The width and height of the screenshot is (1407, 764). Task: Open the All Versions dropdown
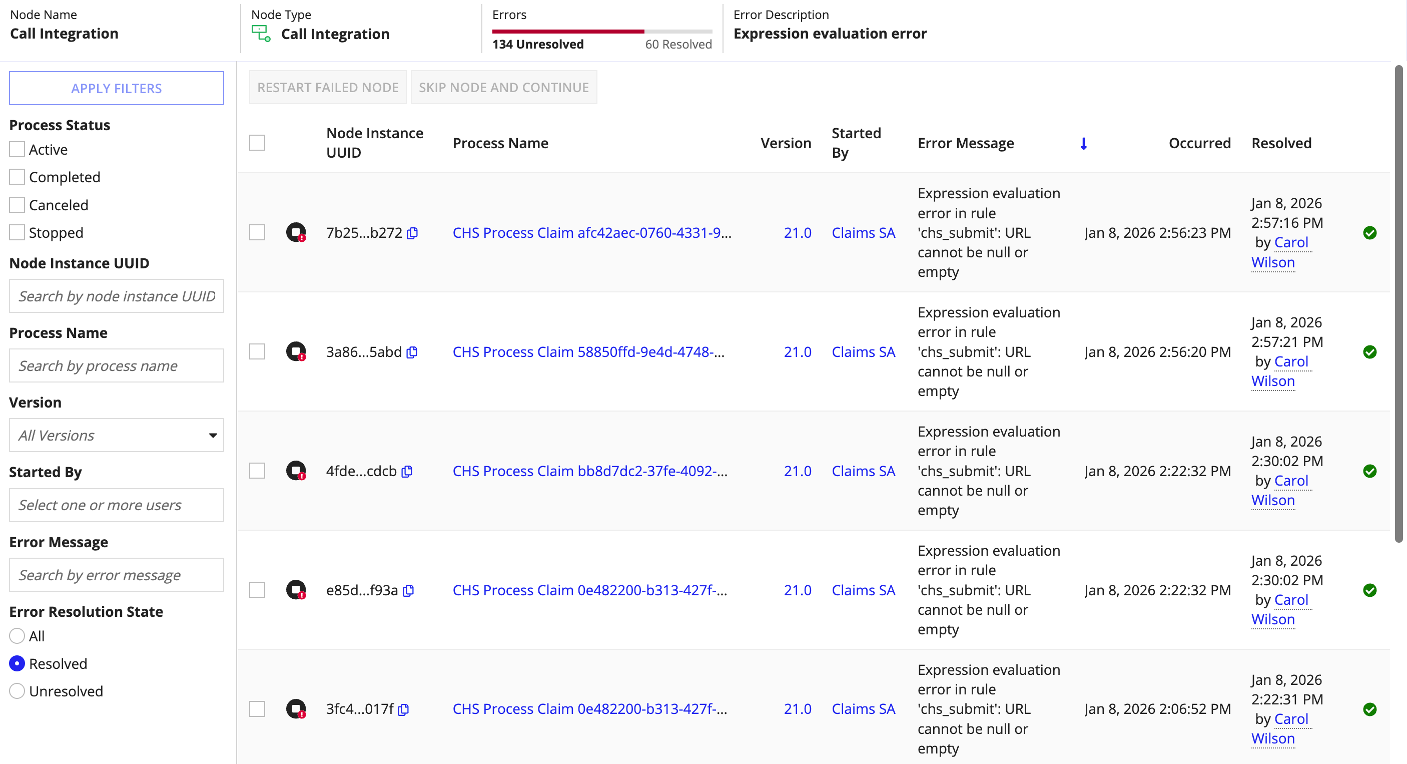pyautogui.click(x=117, y=436)
